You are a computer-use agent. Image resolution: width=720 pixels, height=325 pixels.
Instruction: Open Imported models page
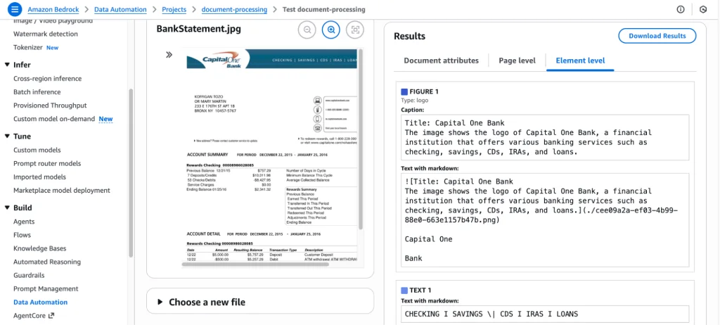click(39, 177)
